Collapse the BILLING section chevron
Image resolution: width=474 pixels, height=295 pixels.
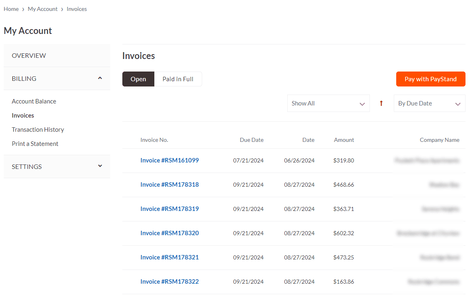pyautogui.click(x=100, y=78)
